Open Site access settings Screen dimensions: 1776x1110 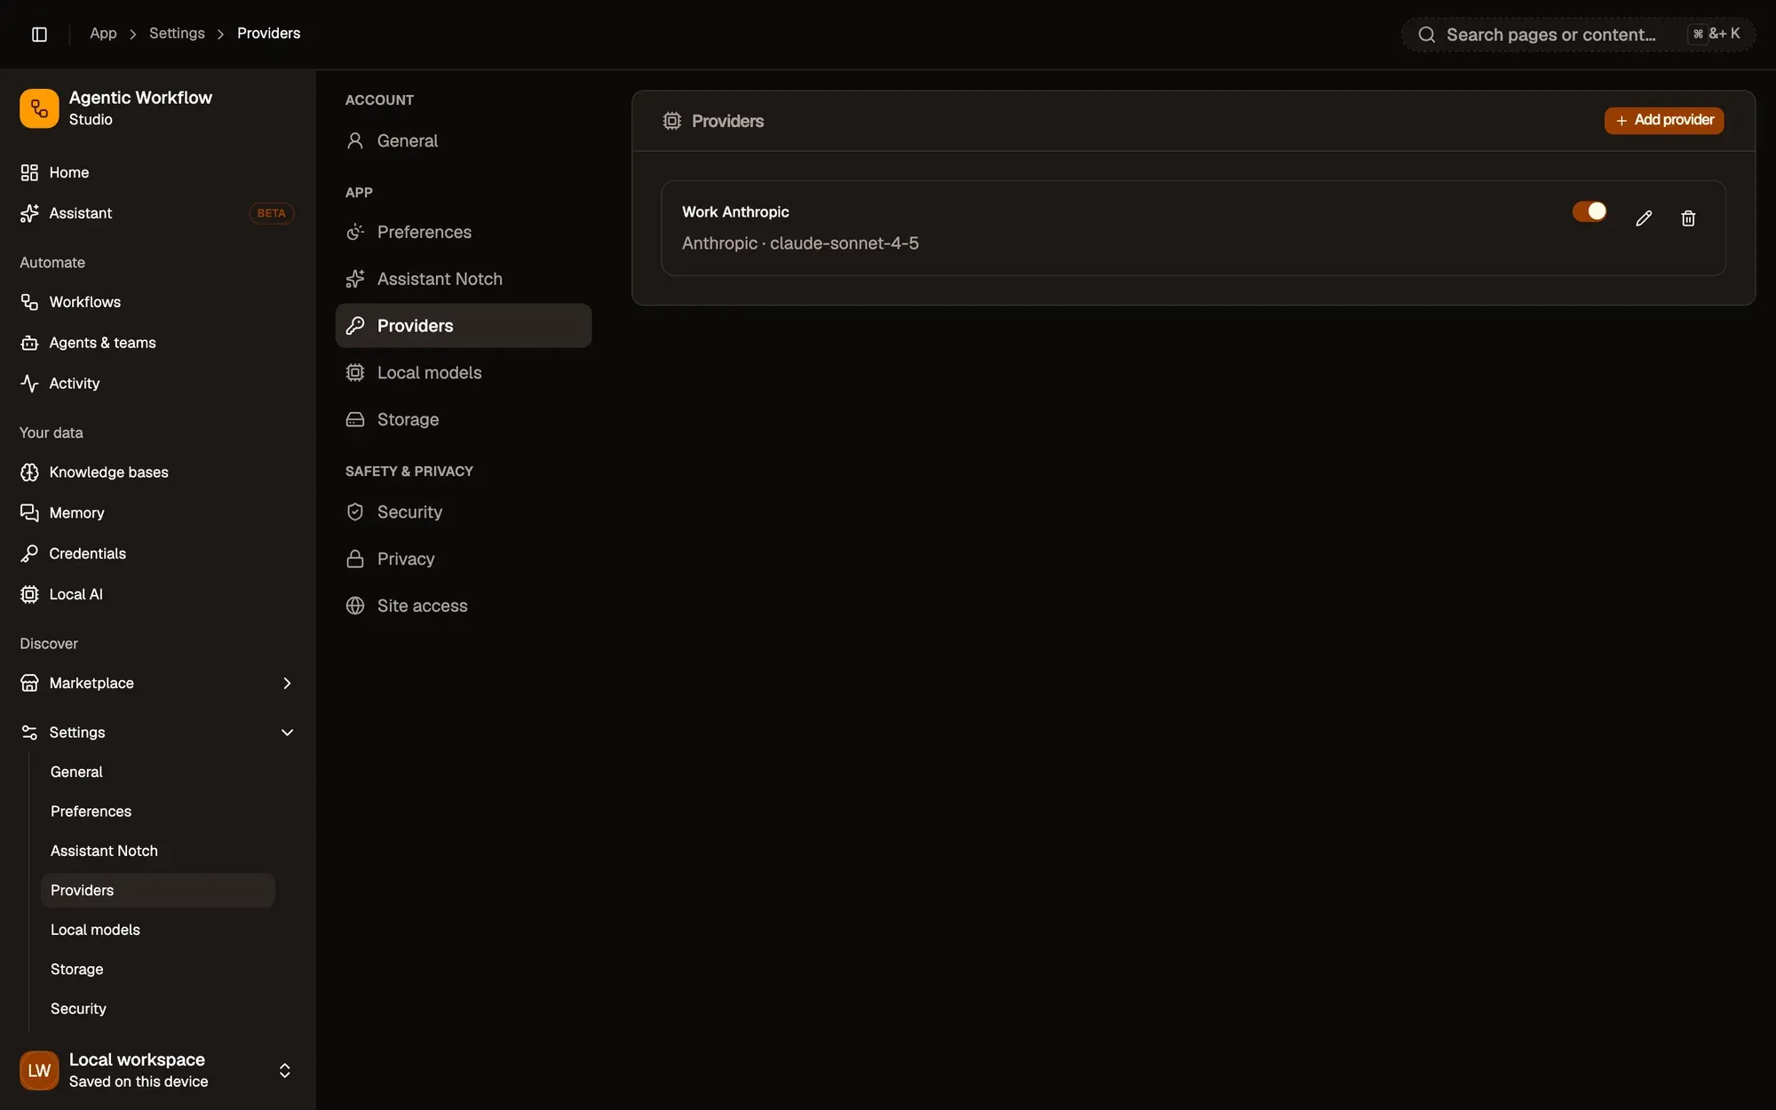tap(464, 606)
